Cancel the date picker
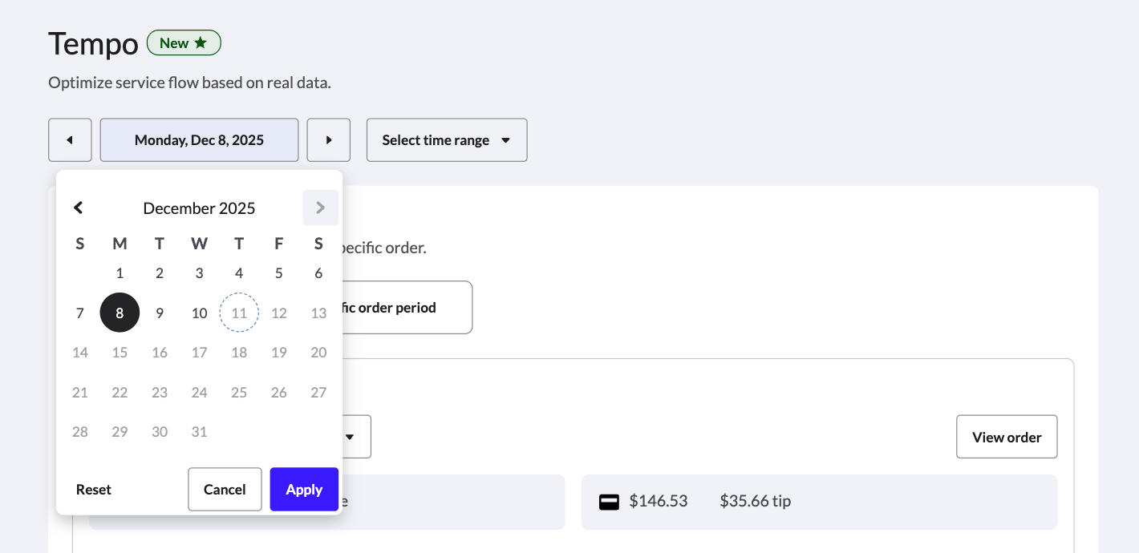 point(225,490)
